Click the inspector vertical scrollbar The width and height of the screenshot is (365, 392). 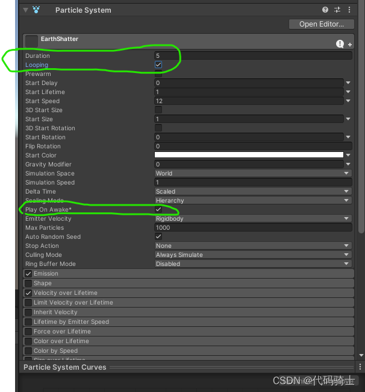tap(361, 116)
